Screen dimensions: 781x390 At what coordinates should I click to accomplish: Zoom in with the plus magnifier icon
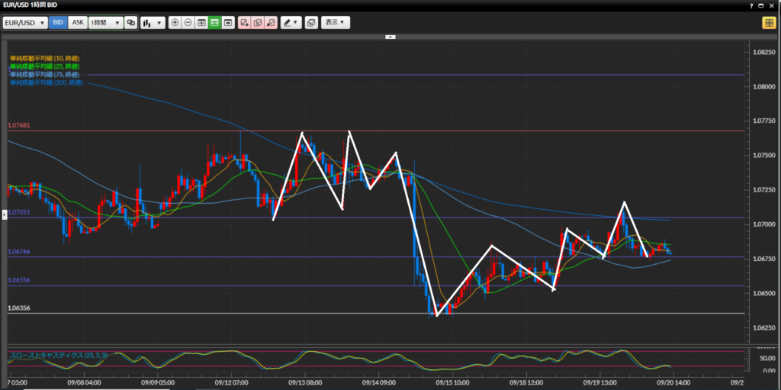point(175,23)
